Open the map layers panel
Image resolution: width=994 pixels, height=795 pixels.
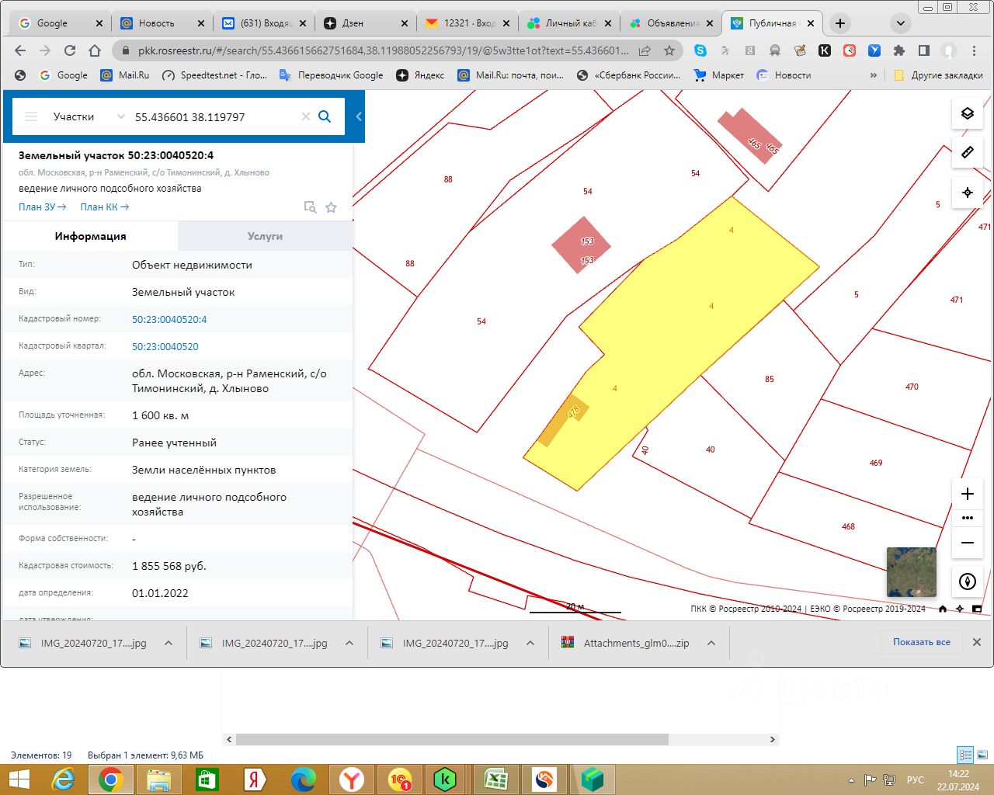click(967, 113)
